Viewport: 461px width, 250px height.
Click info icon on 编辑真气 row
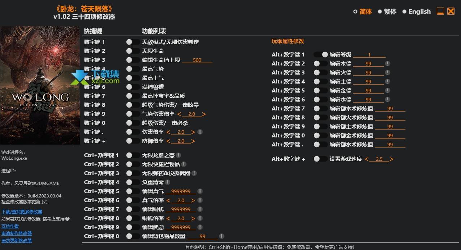(x=200, y=191)
